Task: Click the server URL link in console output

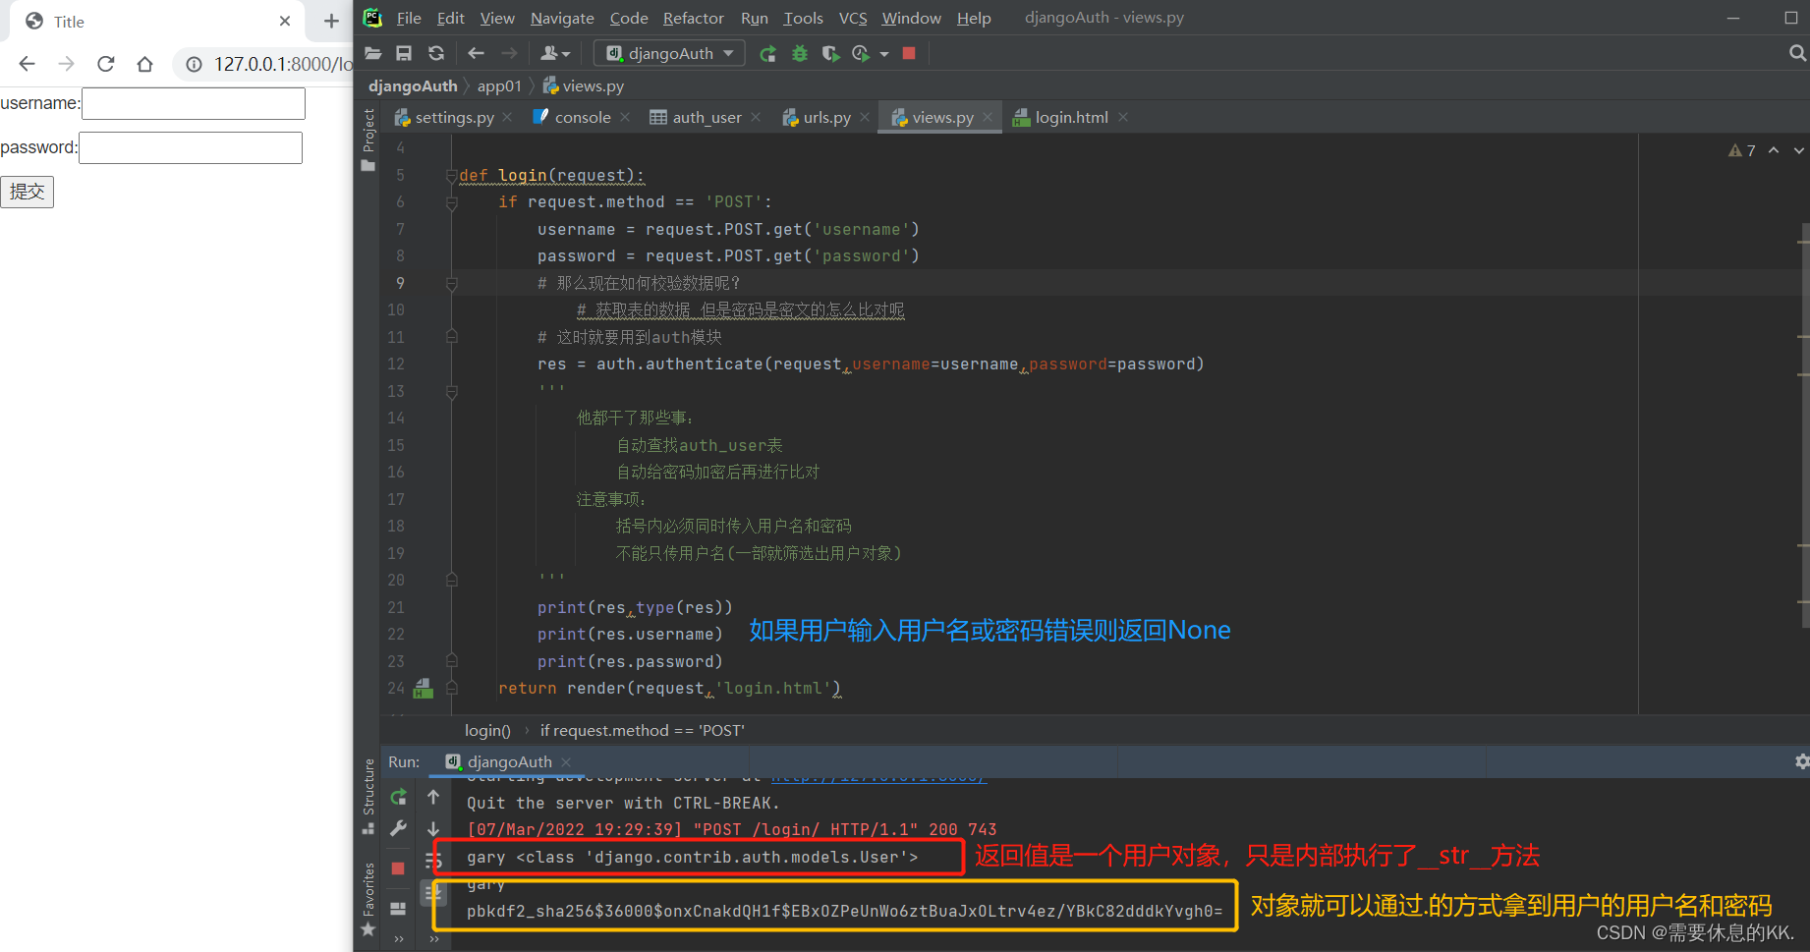Action: [877, 778]
